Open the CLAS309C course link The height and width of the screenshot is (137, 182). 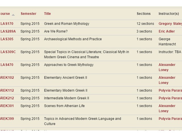[x=8, y=52]
